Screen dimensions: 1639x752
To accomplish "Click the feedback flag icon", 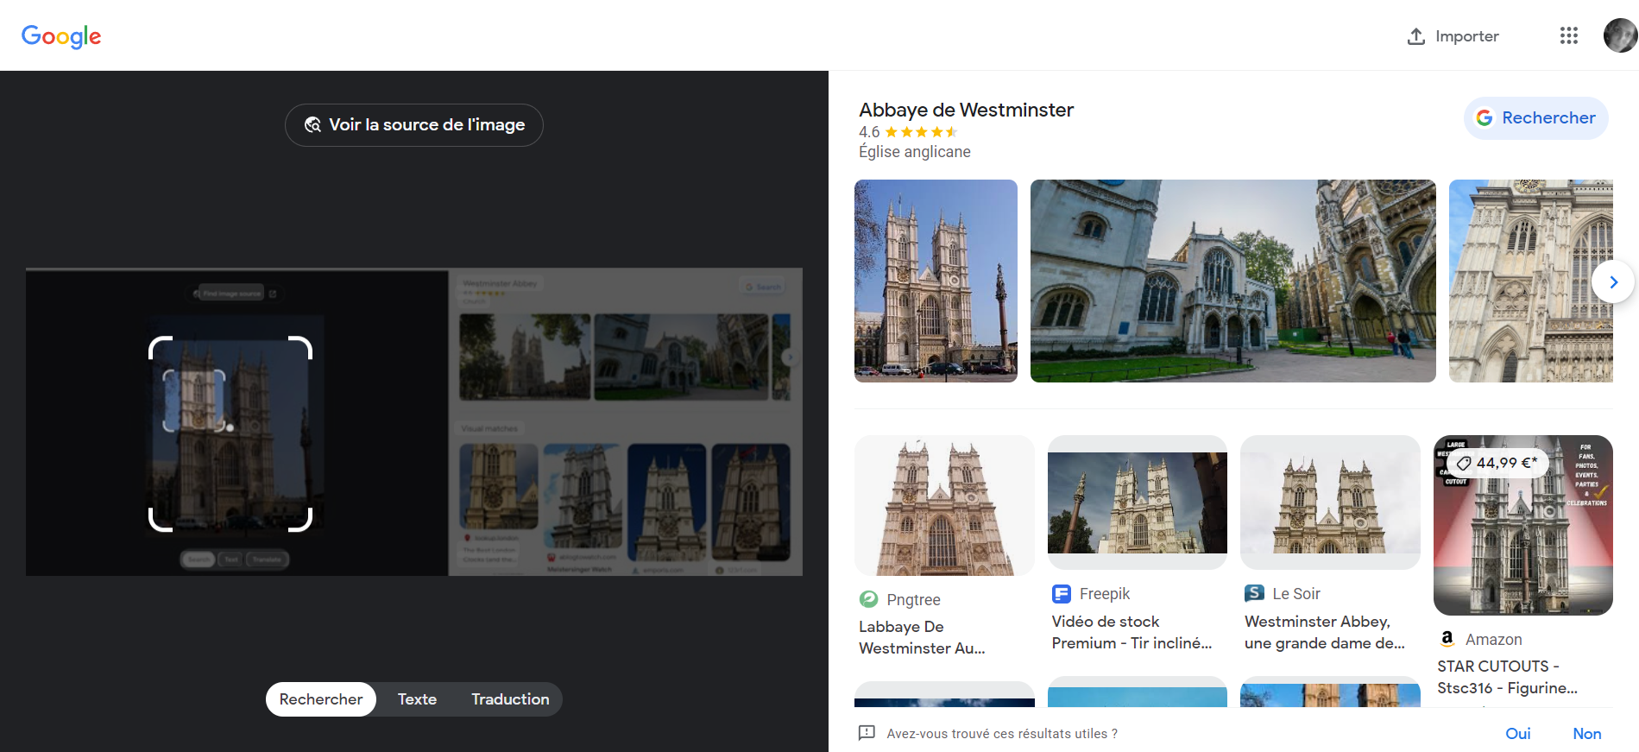I will 867,733.
